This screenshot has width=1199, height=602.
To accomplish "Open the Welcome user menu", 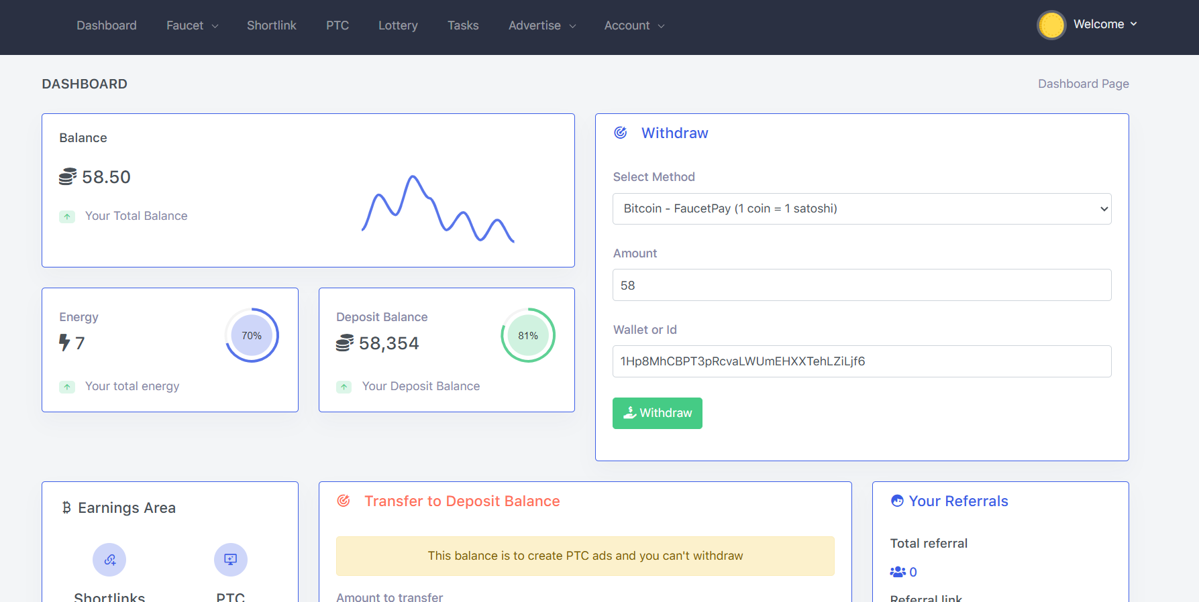I will (x=1104, y=24).
